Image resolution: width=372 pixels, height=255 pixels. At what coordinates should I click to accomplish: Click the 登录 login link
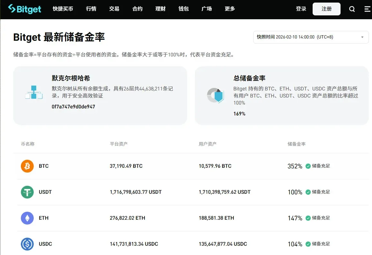tap(301, 9)
